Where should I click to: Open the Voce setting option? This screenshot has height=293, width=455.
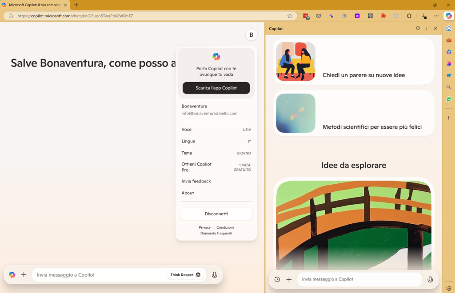pos(216,130)
